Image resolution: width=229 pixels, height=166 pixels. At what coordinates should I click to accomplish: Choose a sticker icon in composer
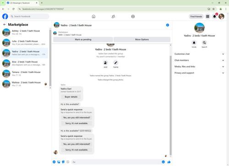point(63,162)
